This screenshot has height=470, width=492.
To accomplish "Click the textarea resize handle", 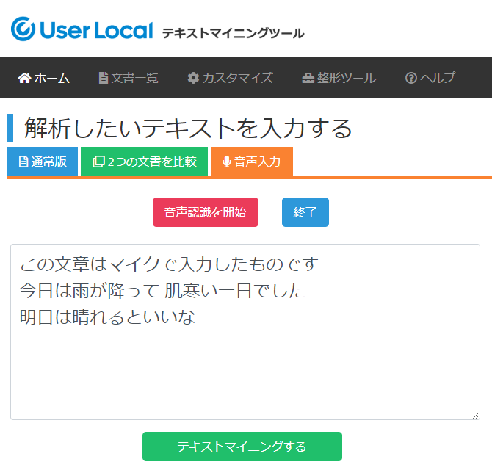I will pyautogui.click(x=476, y=416).
